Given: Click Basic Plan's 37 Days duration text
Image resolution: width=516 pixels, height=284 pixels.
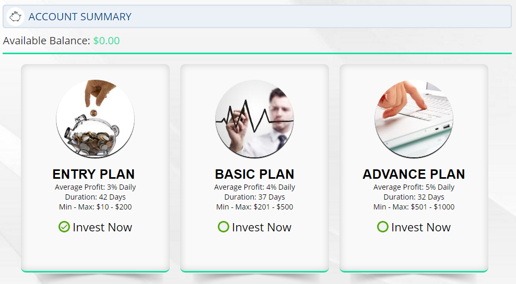Looking at the screenshot, I should (x=269, y=197).
